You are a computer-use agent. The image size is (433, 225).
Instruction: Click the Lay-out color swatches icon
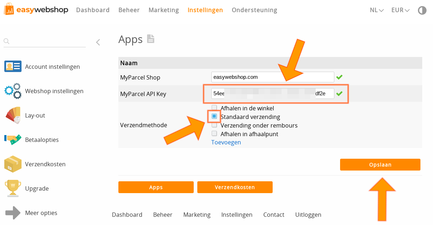point(13,115)
